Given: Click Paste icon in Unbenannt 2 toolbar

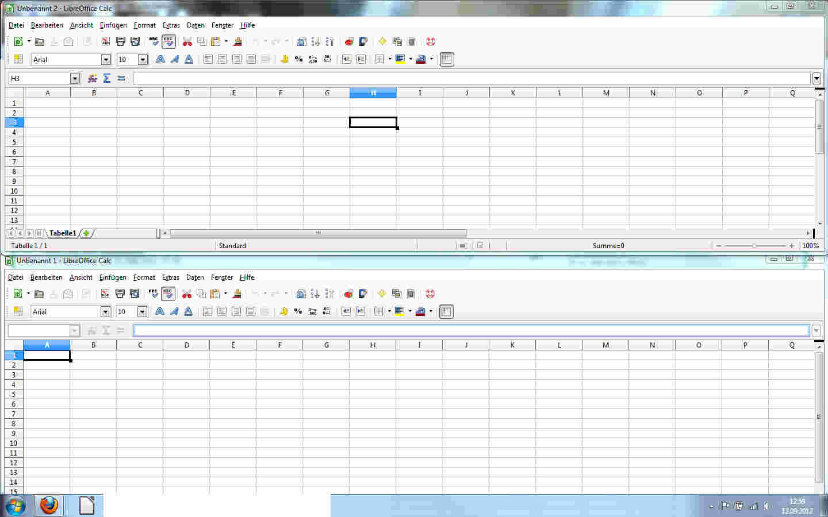Looking at the screenshot, I should pos(216,41).
